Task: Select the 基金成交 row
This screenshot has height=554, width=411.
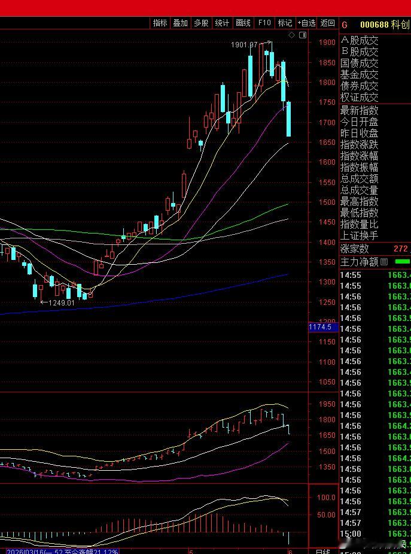Action: coord(359,74)
